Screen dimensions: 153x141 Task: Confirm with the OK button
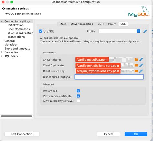pyautogui.click(x=136, y=134)
